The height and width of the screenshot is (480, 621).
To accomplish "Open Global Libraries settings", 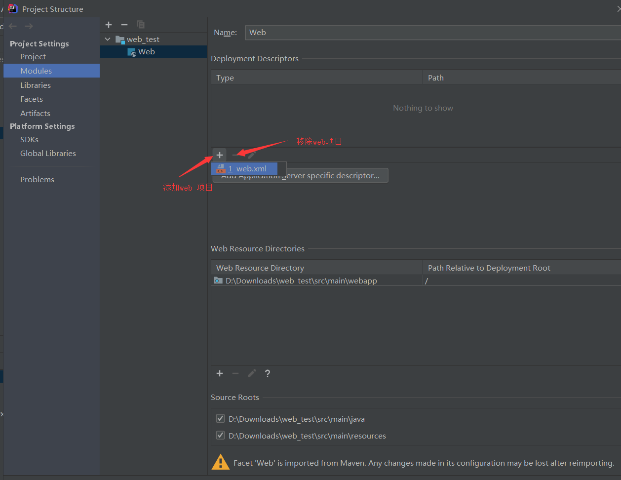I will pyautogui.click(x=48, y=154).
